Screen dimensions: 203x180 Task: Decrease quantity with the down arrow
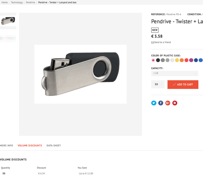[162, 85]
